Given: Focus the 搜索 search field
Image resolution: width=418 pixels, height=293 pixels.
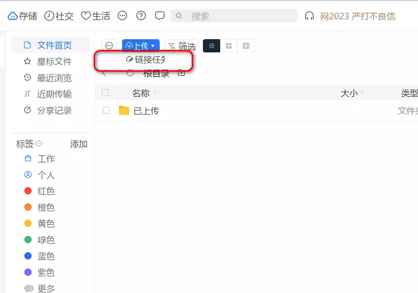Looking at the screenshot, I should 234,16.
